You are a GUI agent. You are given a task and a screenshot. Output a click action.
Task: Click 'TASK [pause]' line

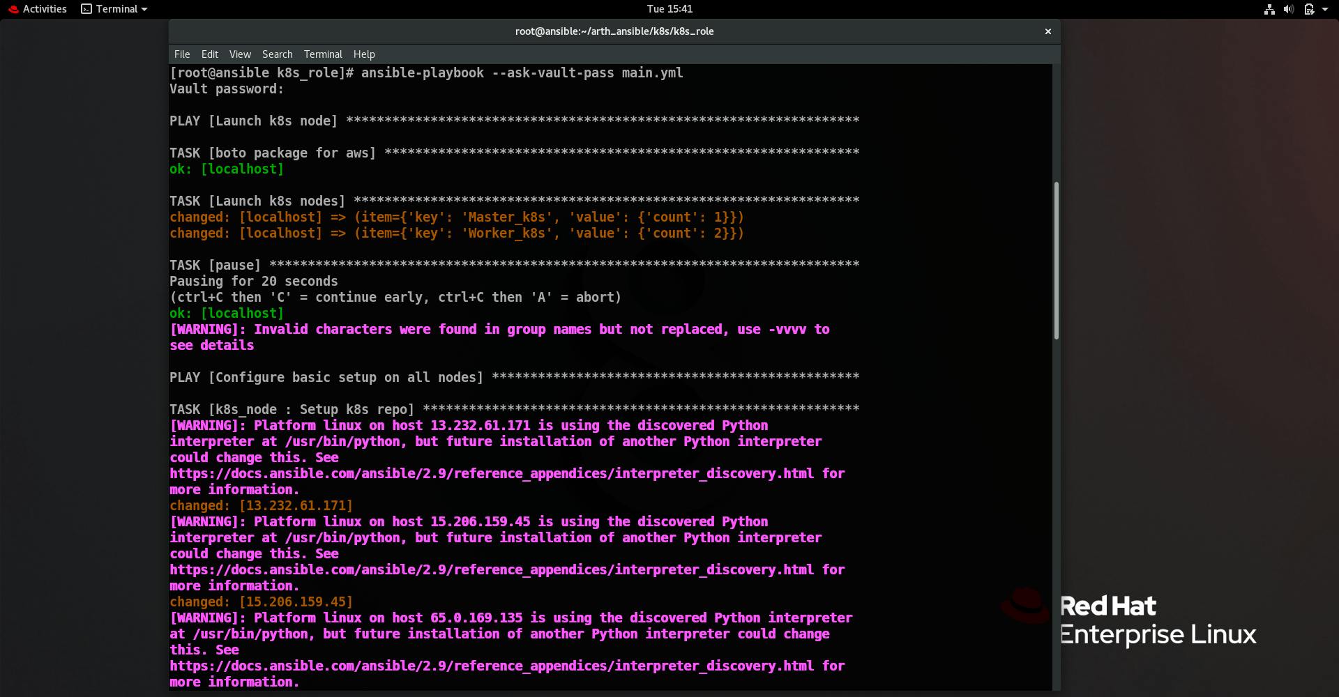[514, 266]
